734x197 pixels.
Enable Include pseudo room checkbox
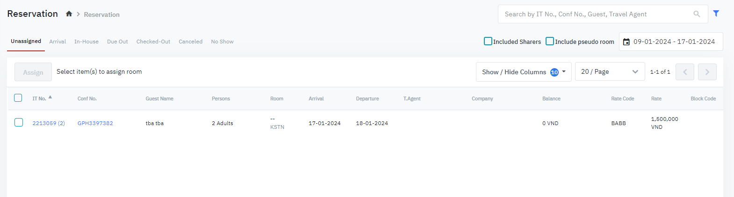[x=550, y=41]
